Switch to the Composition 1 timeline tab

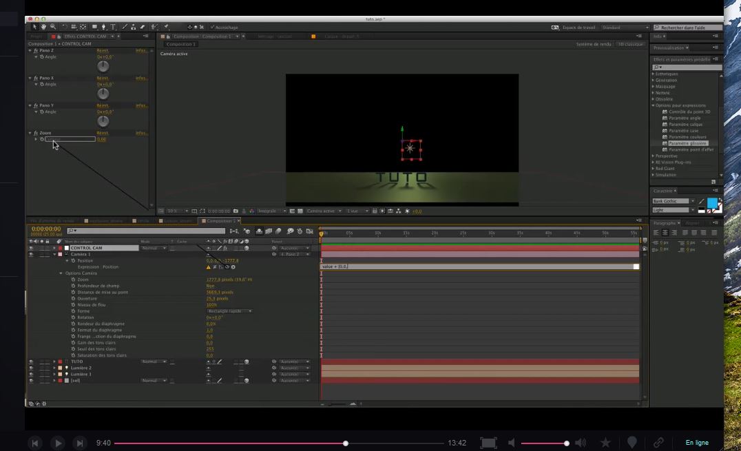220,221
